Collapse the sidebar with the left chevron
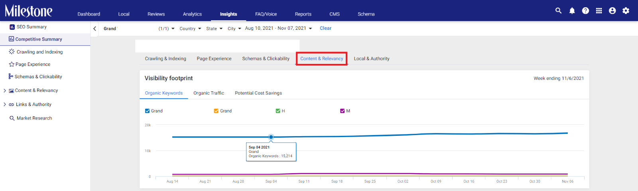 pyautogui.click(x=95, y=29)
